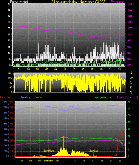Click the pressure axis value 990
The image size is (139, 165).
click(129, 47)
